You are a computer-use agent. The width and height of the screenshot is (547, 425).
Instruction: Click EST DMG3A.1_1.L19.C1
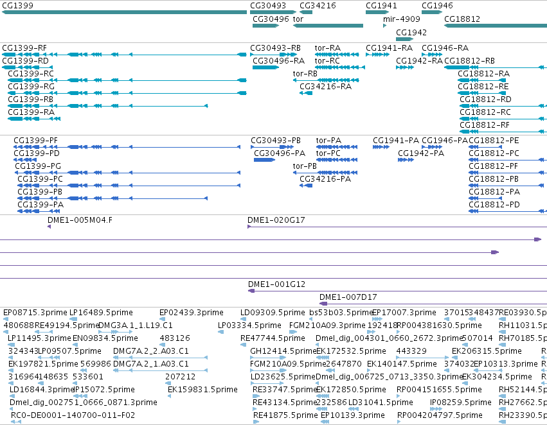click(x=136, y=325)
